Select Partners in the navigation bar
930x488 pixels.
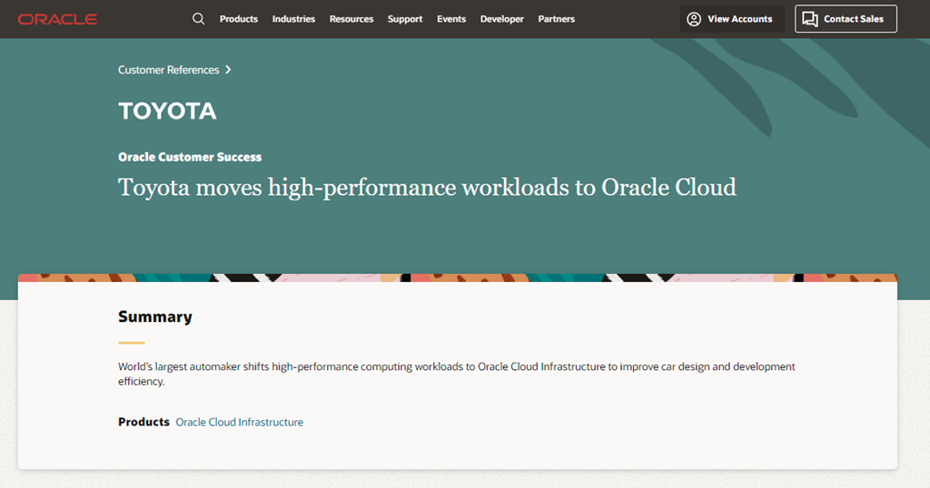[556, 19]
